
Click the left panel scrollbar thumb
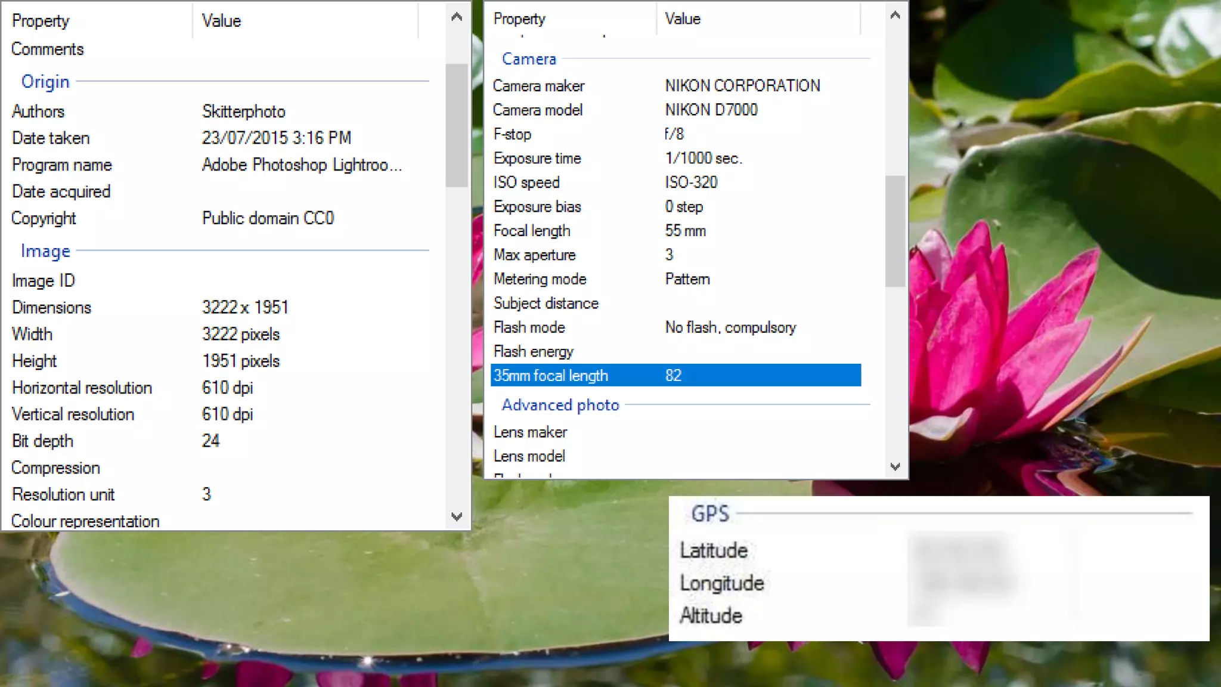click(457, 125)
